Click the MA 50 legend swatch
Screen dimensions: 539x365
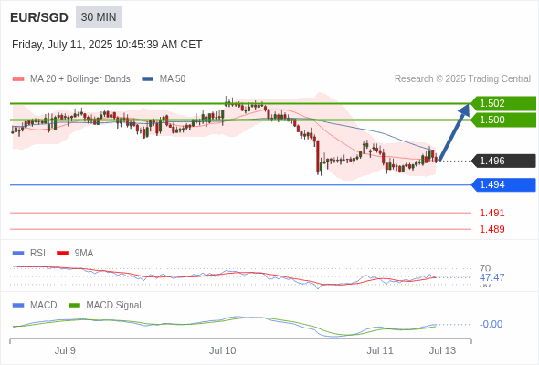point(148,79)
